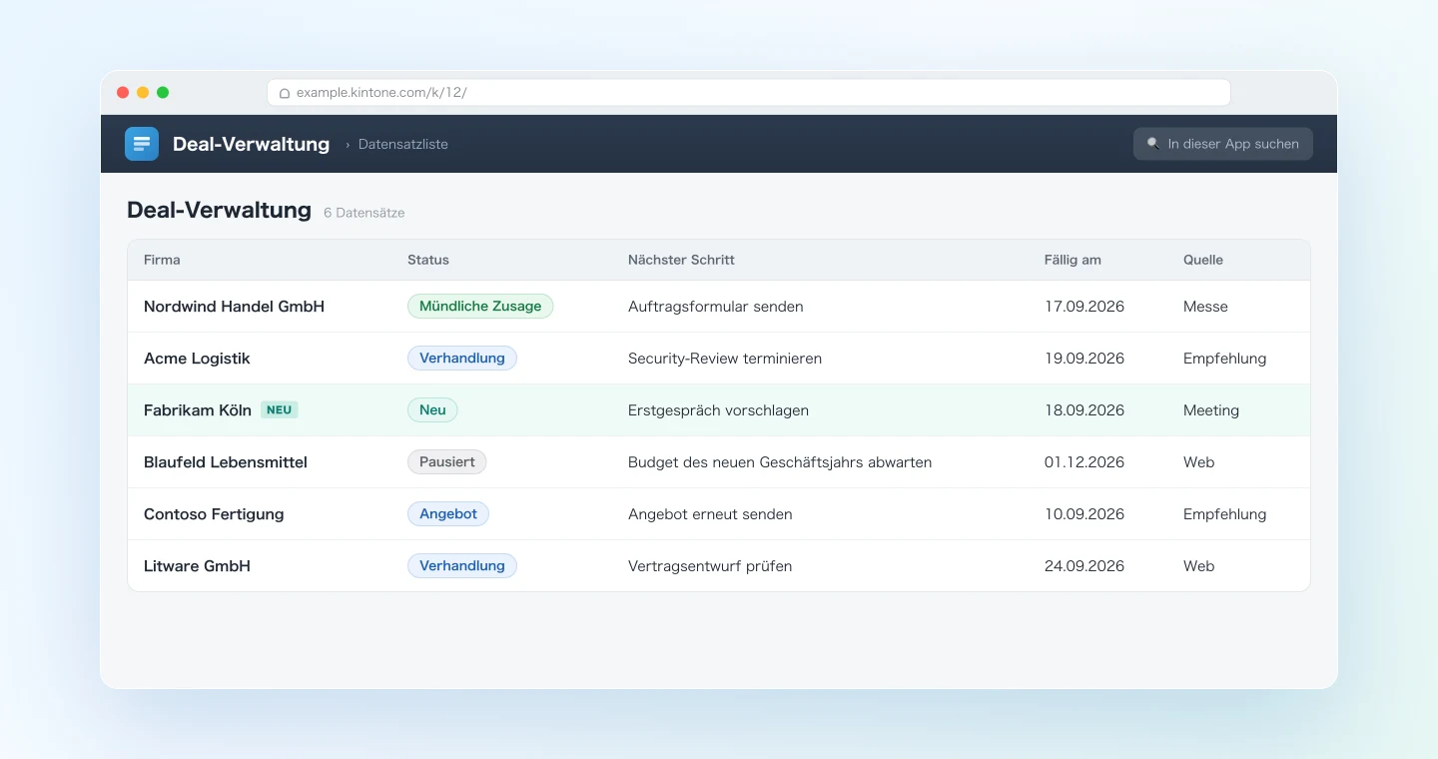Click the address bar site icon
This screenshot has width=1438, height=759.
tap(285, 93)
